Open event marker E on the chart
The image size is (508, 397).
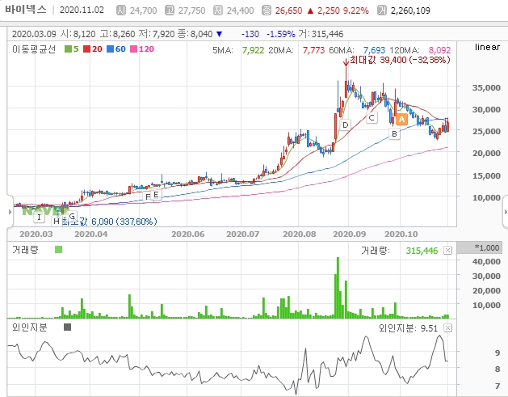[156, 195]
